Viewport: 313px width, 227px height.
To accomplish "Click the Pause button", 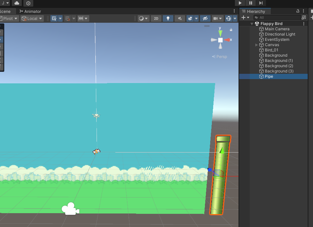I will click(x=250, y=3).
